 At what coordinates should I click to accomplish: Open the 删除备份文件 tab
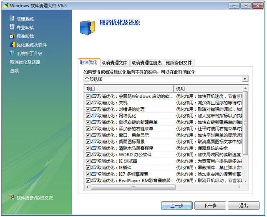coord(179,63)
